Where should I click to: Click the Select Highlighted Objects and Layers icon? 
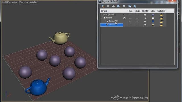click(x=119, y=6)
